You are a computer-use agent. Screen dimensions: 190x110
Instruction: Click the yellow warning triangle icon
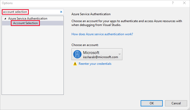[x=75, y=64]
